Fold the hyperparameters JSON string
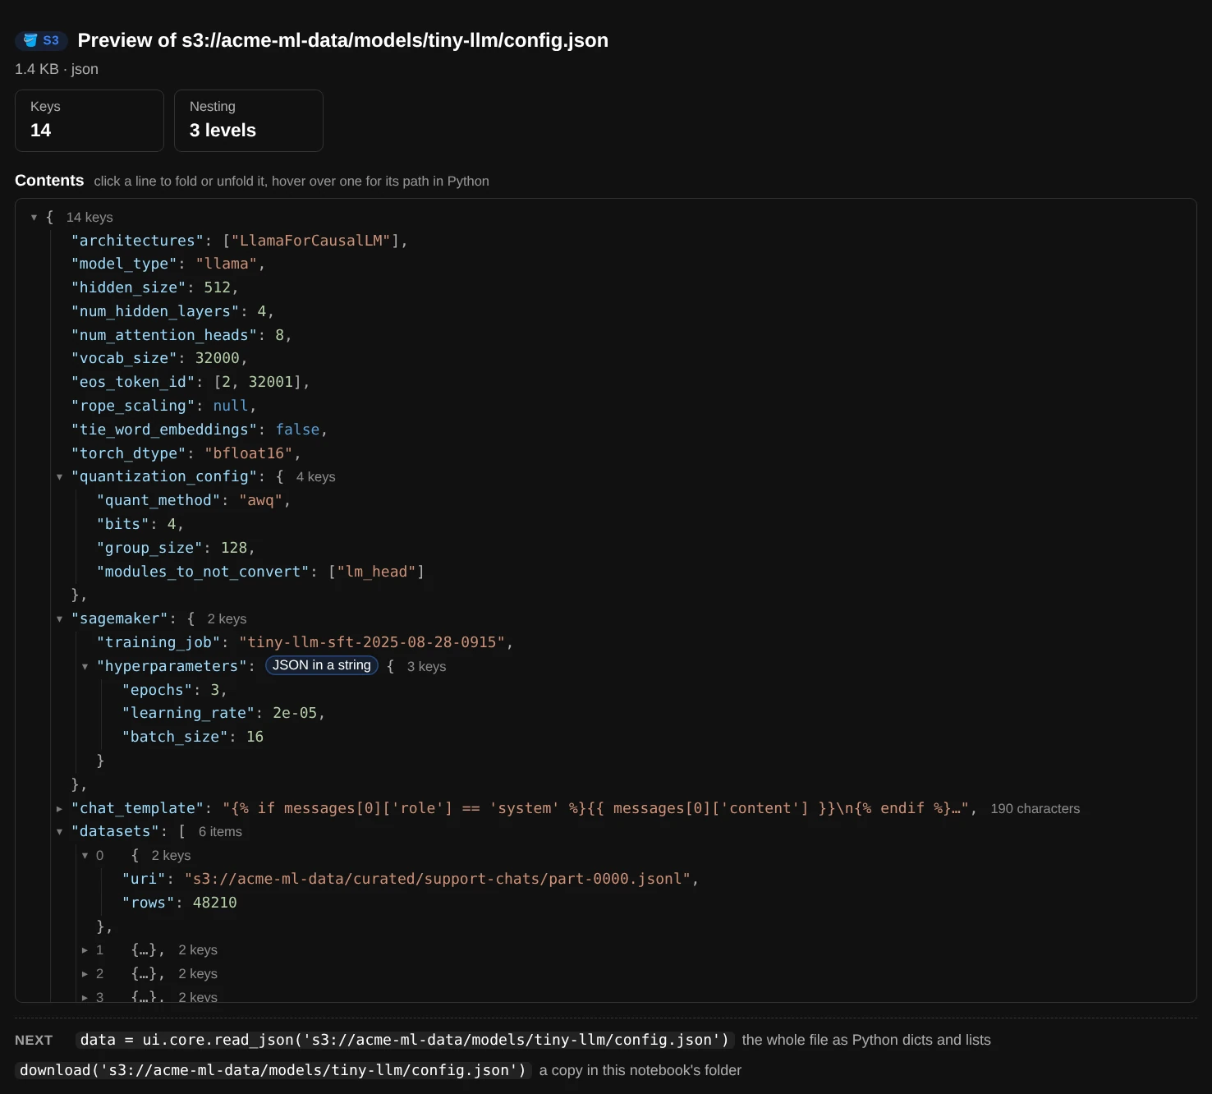Screen dimensions: 1212x1094 pos(85,667)
